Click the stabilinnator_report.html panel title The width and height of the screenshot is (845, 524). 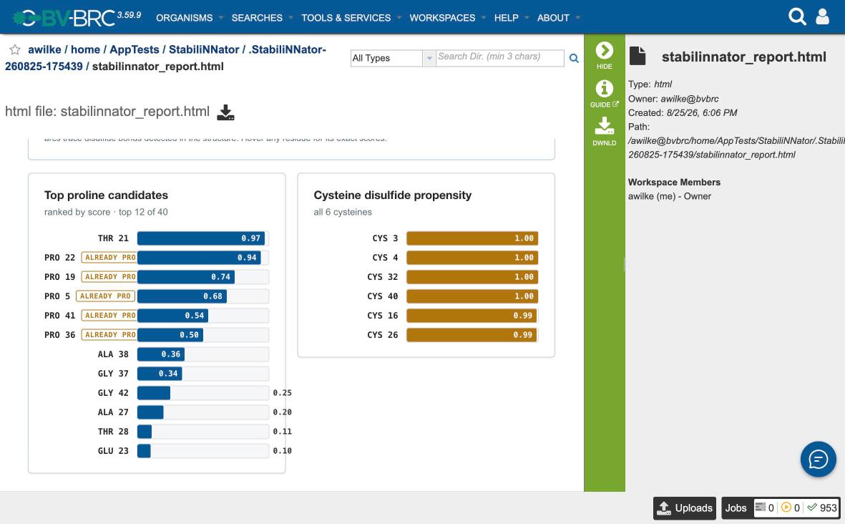tap(743, 57)
